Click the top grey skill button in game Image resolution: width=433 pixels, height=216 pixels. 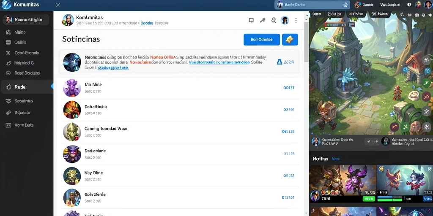[427, 60]
